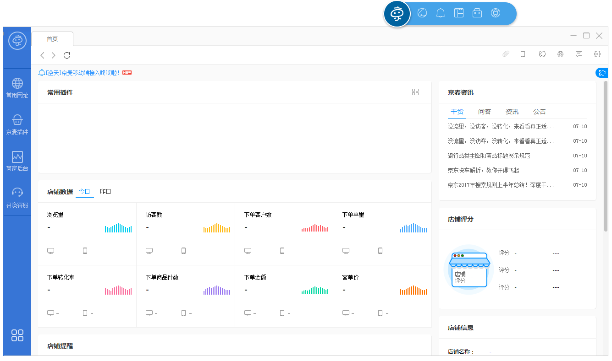The image size is (612, 361).
Task: Open the message bubble icon near settings
Action: 579,54
